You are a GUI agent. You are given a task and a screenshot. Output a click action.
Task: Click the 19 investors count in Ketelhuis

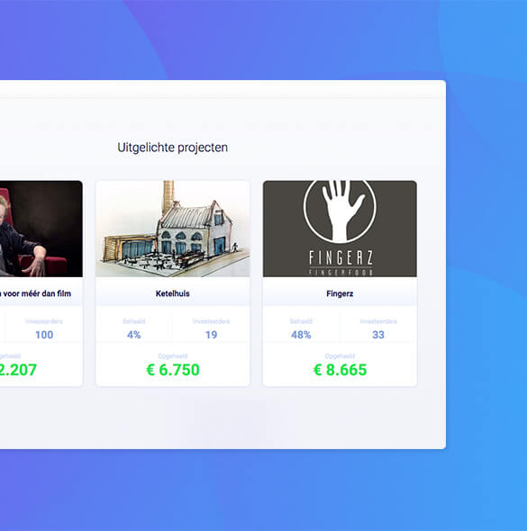click(x=211, y=335)
